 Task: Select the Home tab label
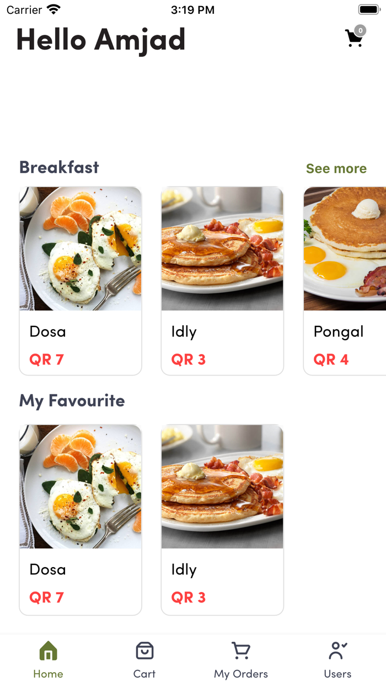pos(48,674)
